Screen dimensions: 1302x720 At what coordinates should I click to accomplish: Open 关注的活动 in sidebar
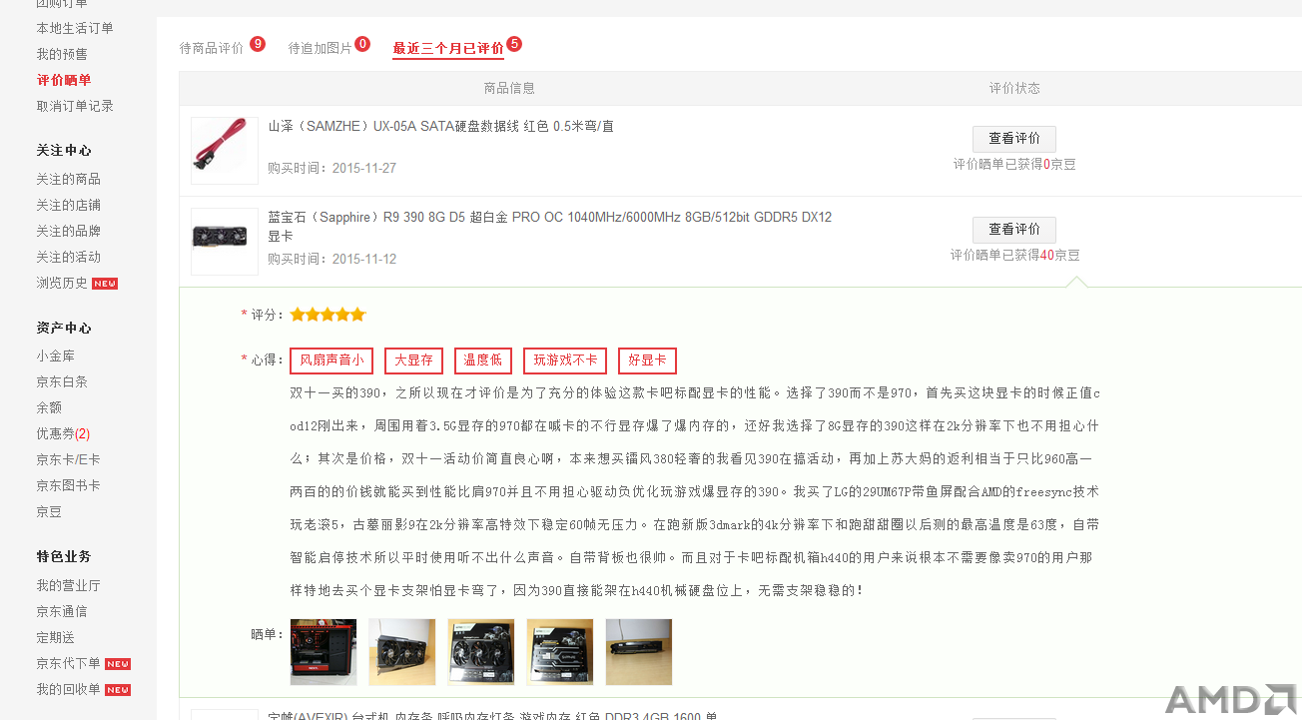69,257
